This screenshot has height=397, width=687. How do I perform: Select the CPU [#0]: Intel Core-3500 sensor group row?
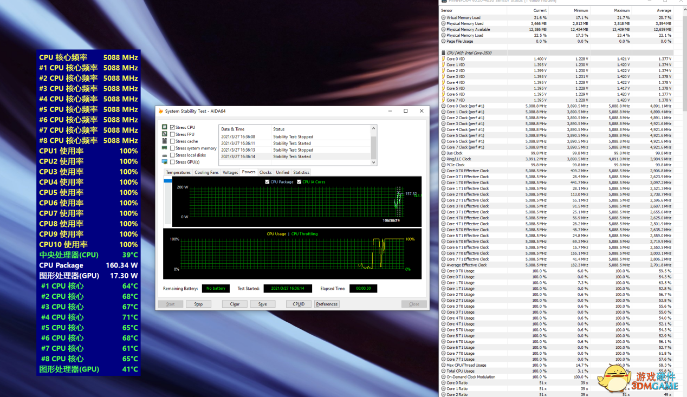[x=556, y=53]
